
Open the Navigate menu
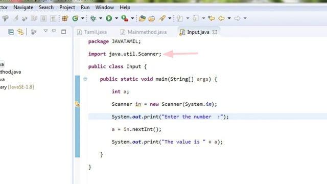tap(23, 8)
